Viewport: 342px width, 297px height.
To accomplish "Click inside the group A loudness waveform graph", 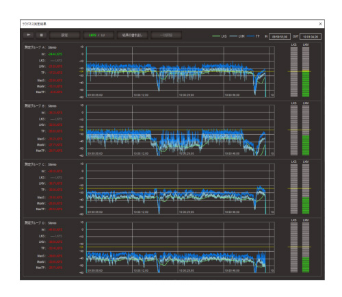I will [181, 72].
